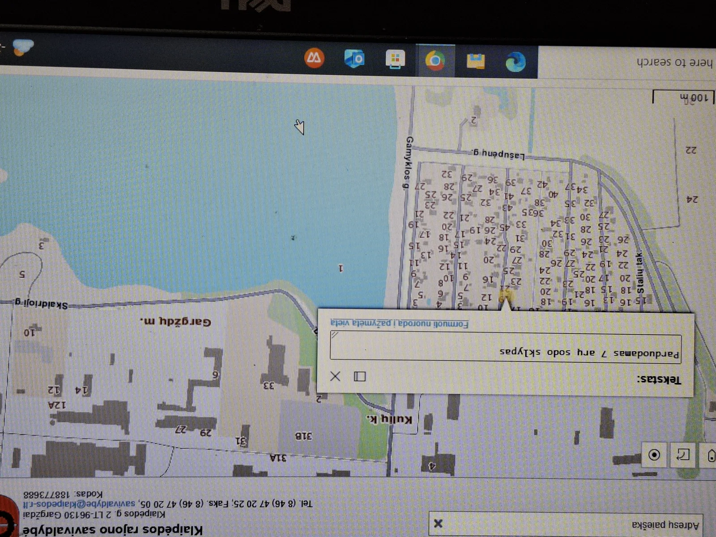Viewport: 716px width, 537px height.
Task: Click the 'Tekstas:' label in popup
Action: click(659, 379)
